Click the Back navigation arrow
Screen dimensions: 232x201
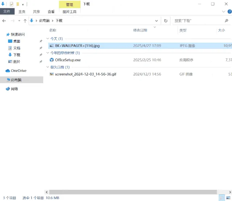pyautogui.click(x=4, y=21)
